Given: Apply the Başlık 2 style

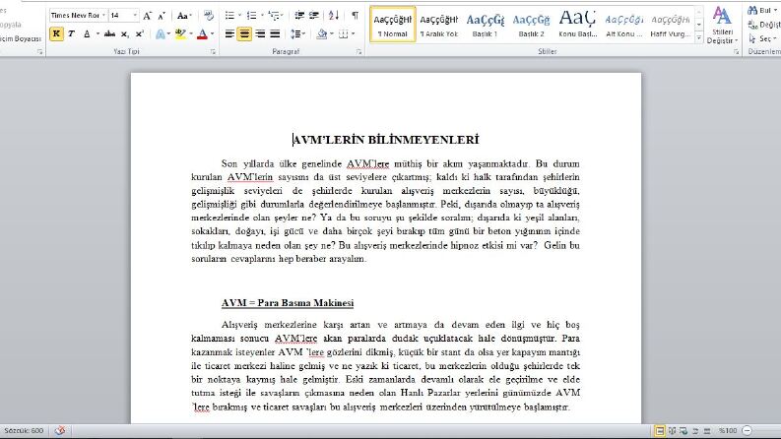Looking at the screenshot, I should click(x=531, y=25).
